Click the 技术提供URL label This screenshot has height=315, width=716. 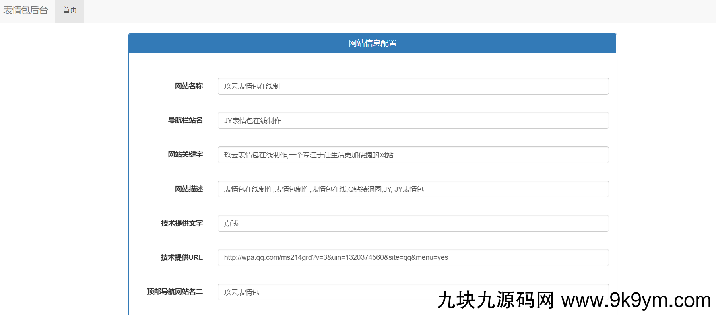(182, 257)
